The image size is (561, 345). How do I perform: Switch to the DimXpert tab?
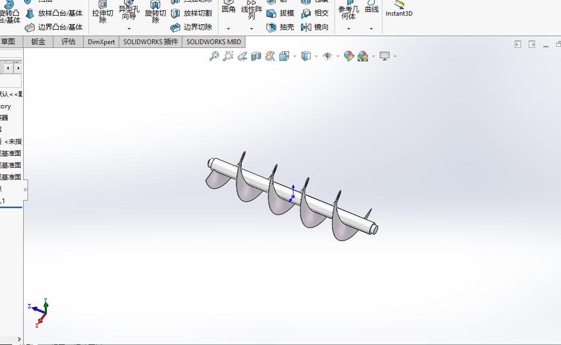(101, 42)
